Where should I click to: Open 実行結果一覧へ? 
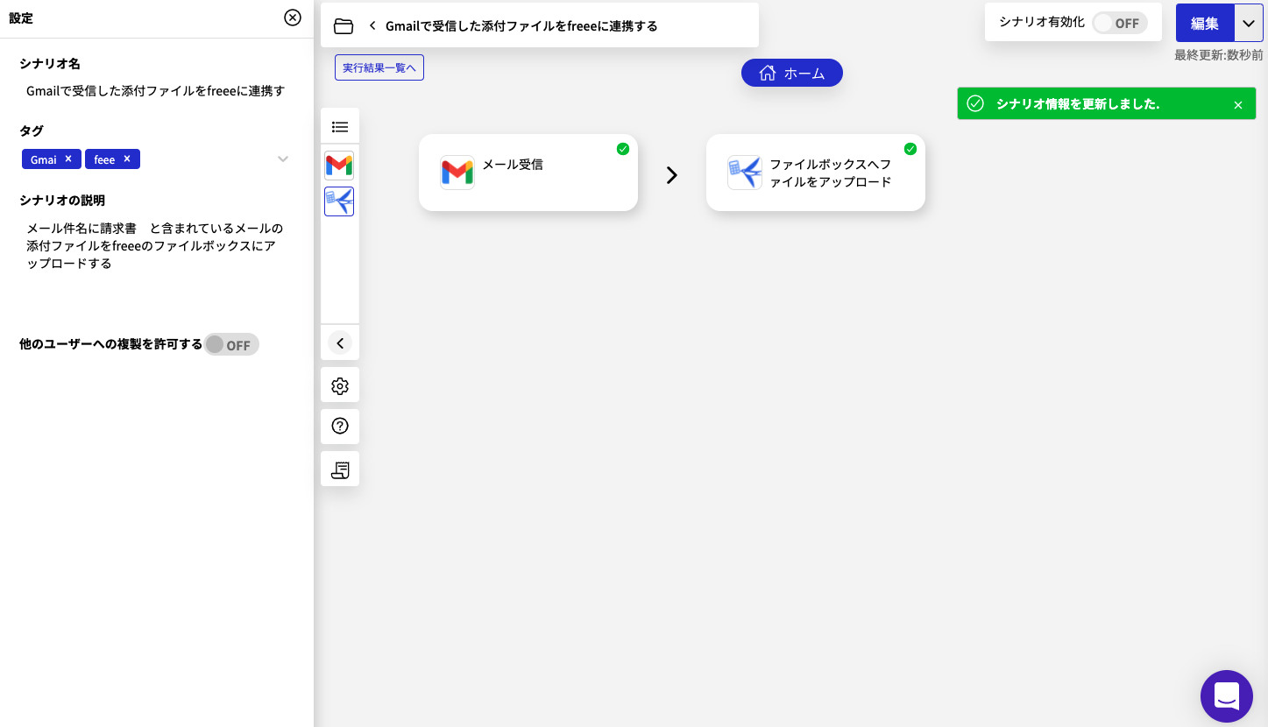379,67
